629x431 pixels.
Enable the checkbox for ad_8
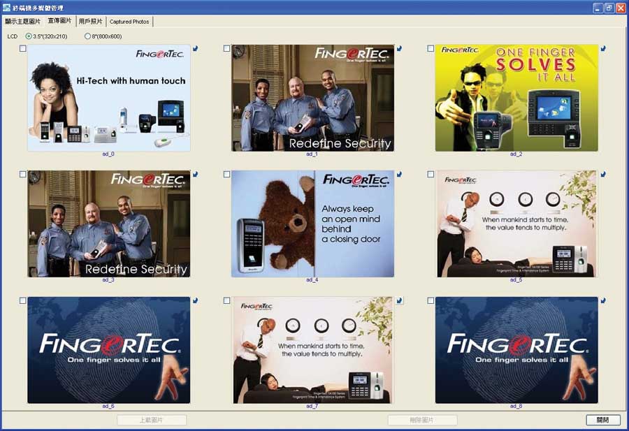click(x=431, y=300)
